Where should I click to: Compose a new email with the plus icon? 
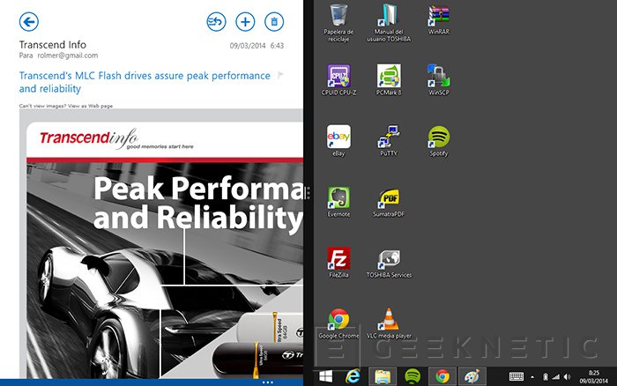click(x=245, y=22)
